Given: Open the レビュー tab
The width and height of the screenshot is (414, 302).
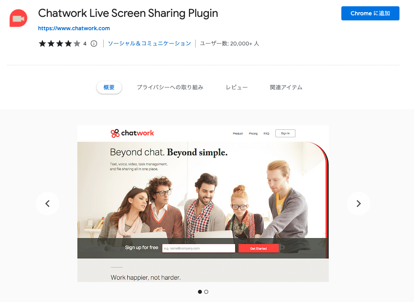Looking at the screenshot, I should tap(236, 87).
